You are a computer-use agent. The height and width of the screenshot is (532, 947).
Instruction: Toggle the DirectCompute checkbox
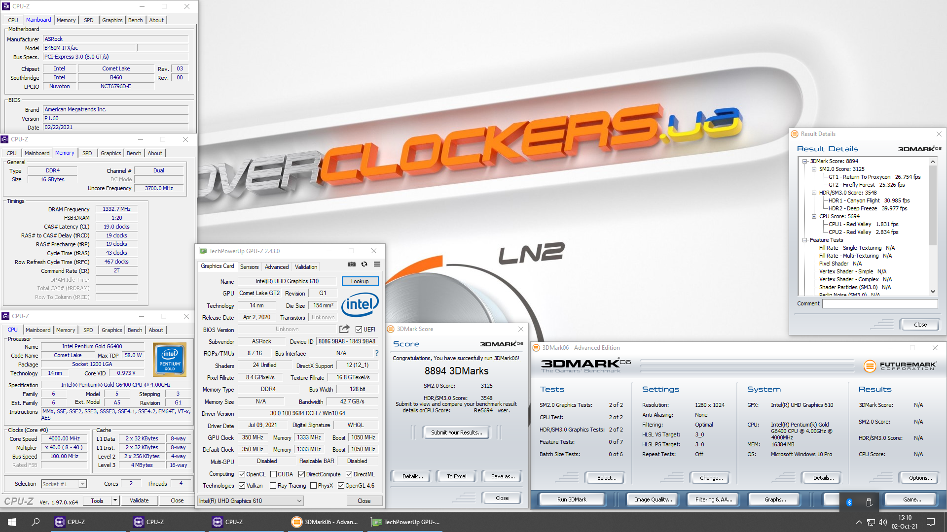pos(302,474)
